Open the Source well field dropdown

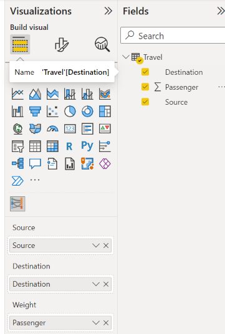pos(96,246)
